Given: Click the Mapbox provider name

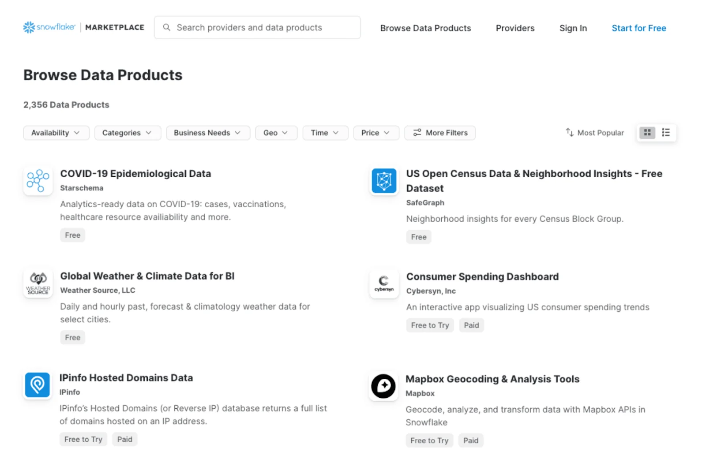Looking at the screenshot, I should point(420,393).
